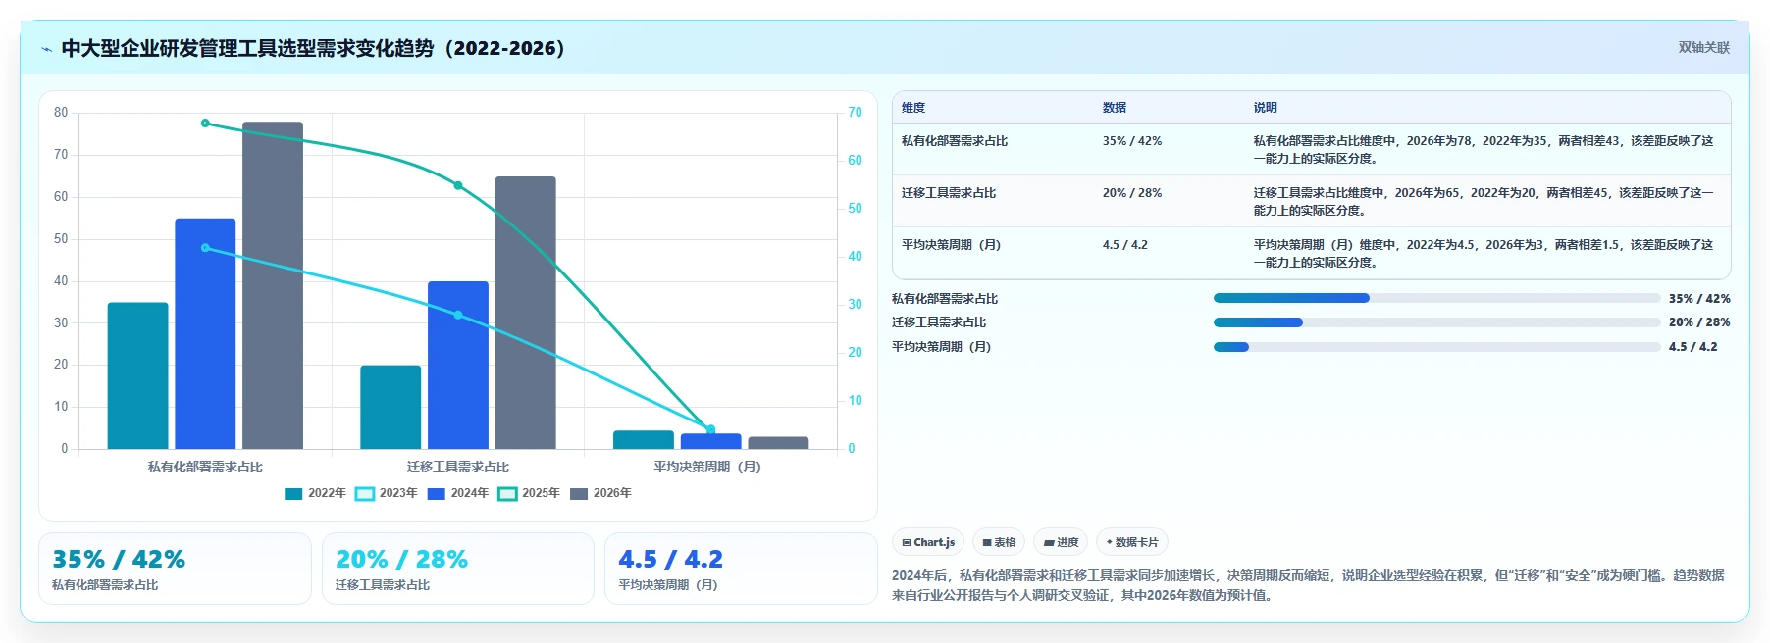Click the dashboard title text
This screenshot has width=1770, height=643.
313,48
